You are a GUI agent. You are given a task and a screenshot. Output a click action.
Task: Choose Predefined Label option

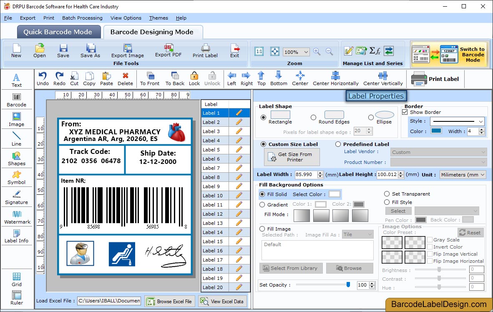pos(338,144)
